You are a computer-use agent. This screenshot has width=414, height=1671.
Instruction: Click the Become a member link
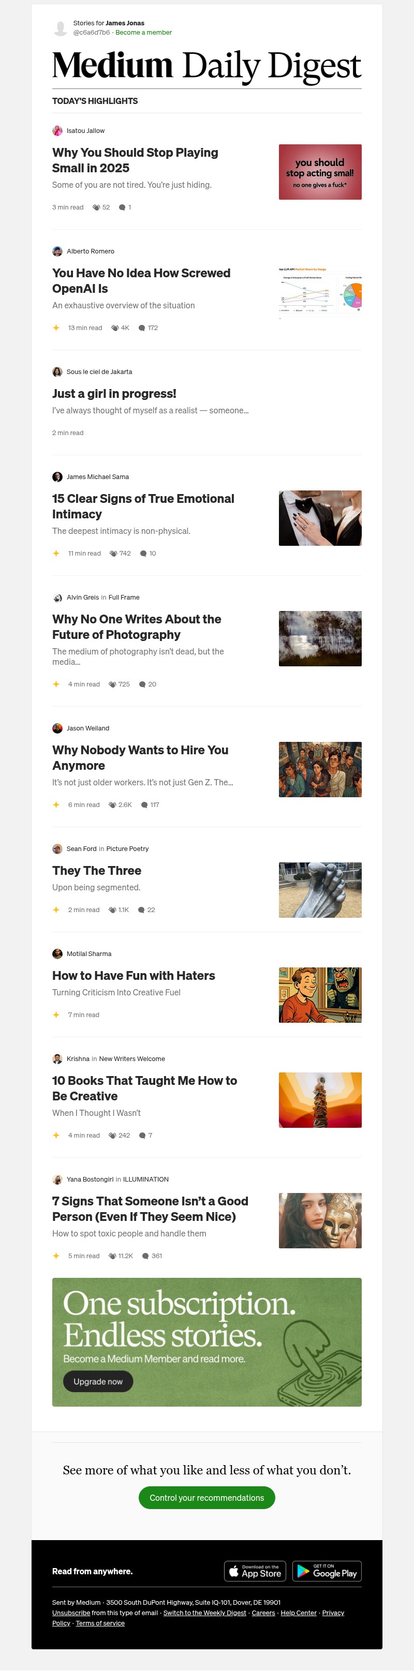coord(143,33)
